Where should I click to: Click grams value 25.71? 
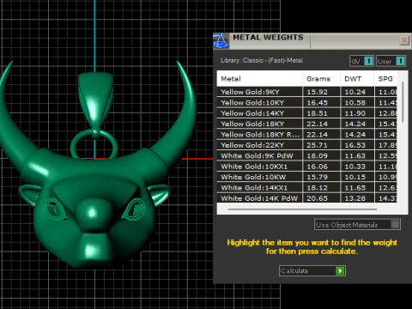click(317, 145)
